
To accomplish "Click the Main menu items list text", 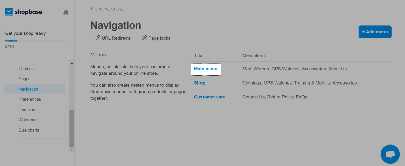I will 294,69.
